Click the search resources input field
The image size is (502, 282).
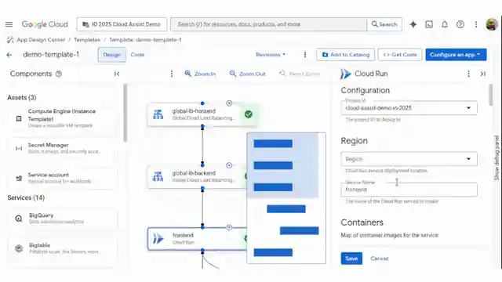tap(268, 24)
